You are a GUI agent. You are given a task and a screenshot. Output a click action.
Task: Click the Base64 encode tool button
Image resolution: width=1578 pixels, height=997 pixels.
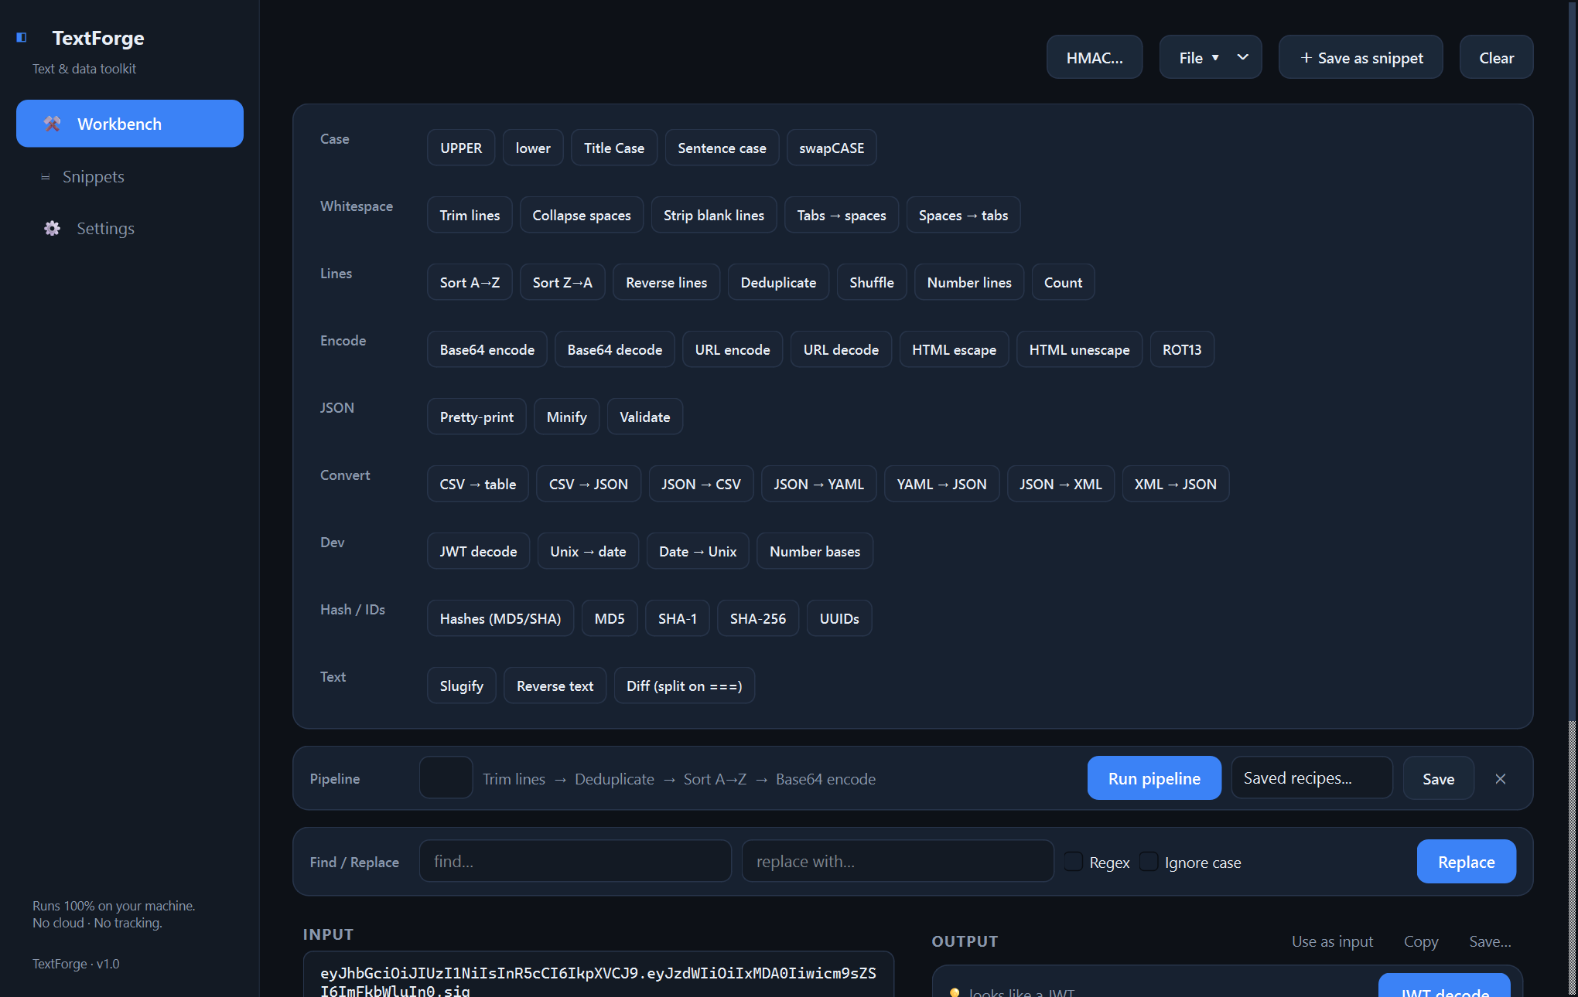[x=487, y=349]
